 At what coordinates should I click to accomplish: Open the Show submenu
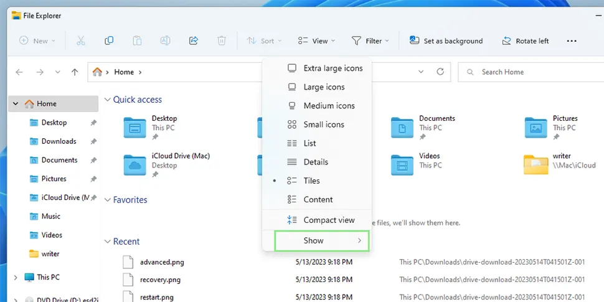pos(322,241)
